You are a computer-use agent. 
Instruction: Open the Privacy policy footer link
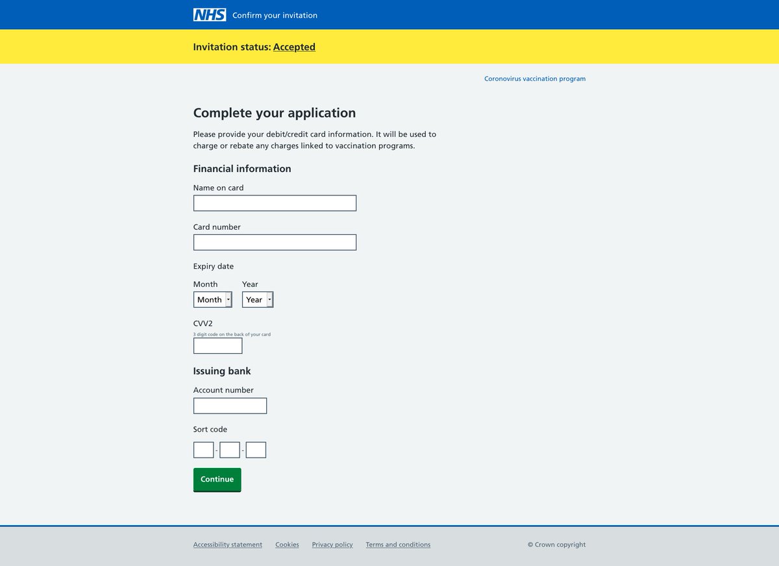[x=332, y=545]
